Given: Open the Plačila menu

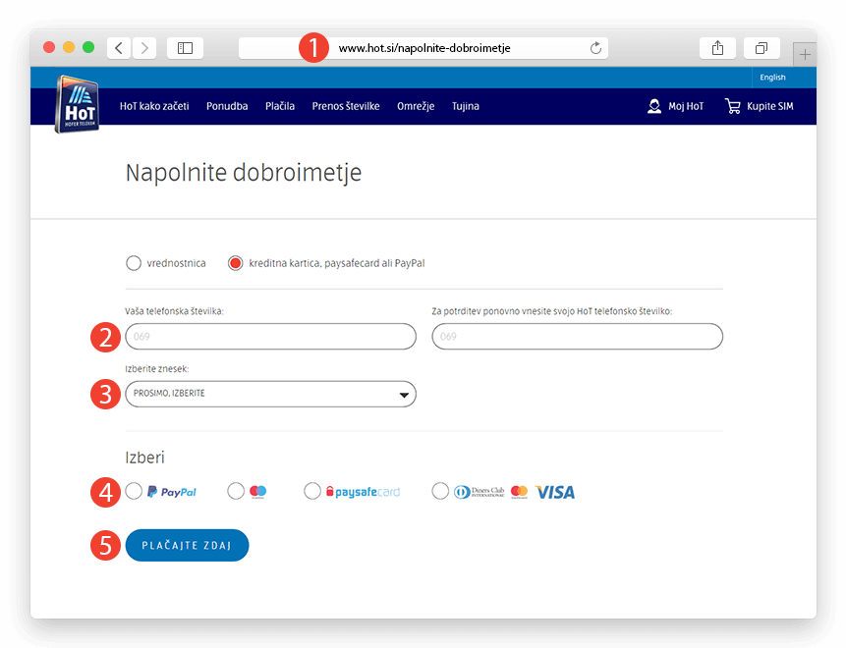Looking at the screenshot, I should tap(280, 106).
